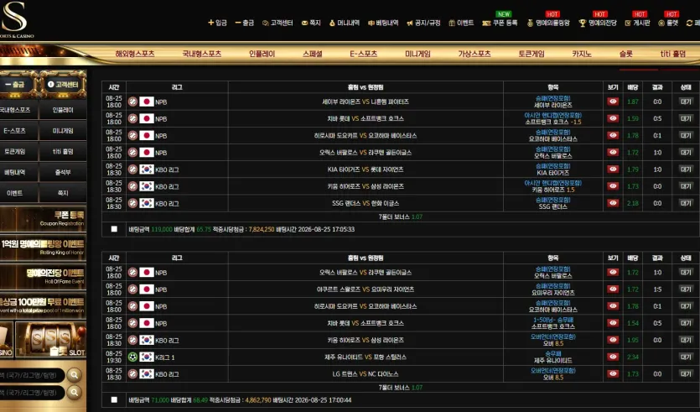Open the 룰렛 roulette link
The height and width of the screenshot is (412, 700).
668,23
